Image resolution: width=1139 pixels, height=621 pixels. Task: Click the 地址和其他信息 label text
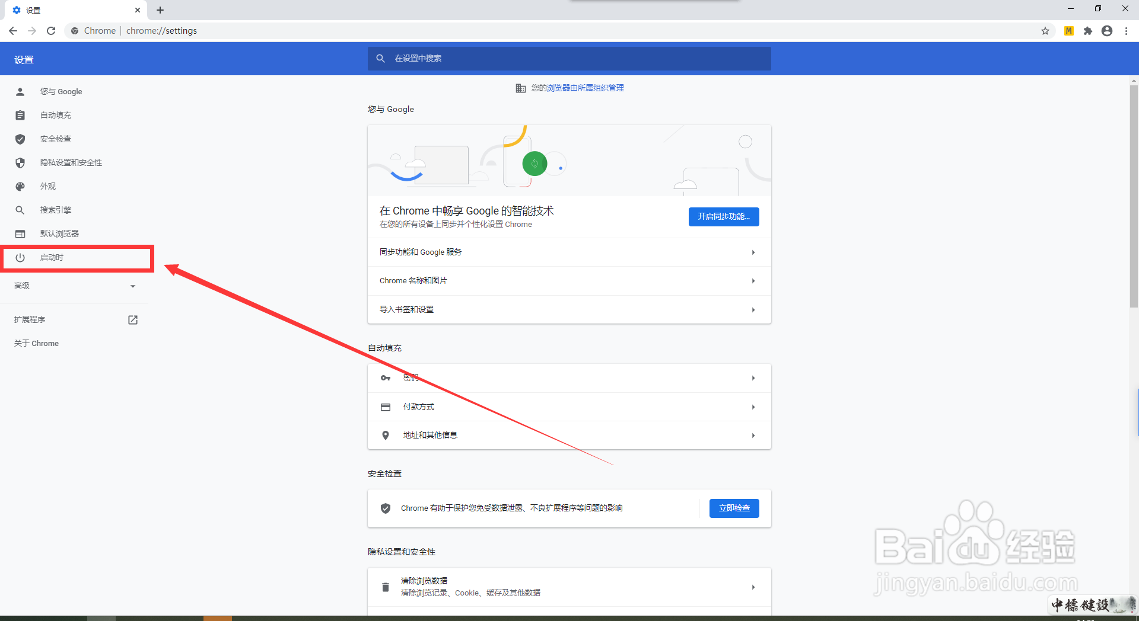point(430,436)
